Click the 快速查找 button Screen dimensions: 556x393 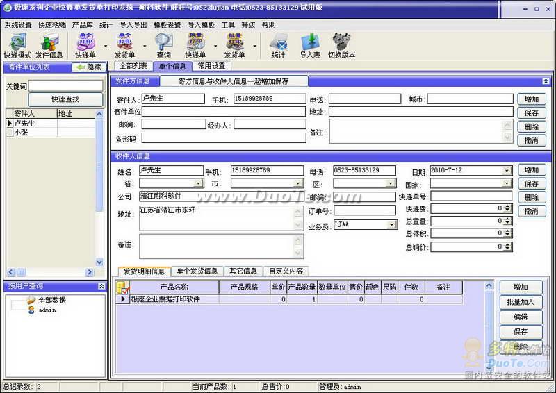coord(65,99)
